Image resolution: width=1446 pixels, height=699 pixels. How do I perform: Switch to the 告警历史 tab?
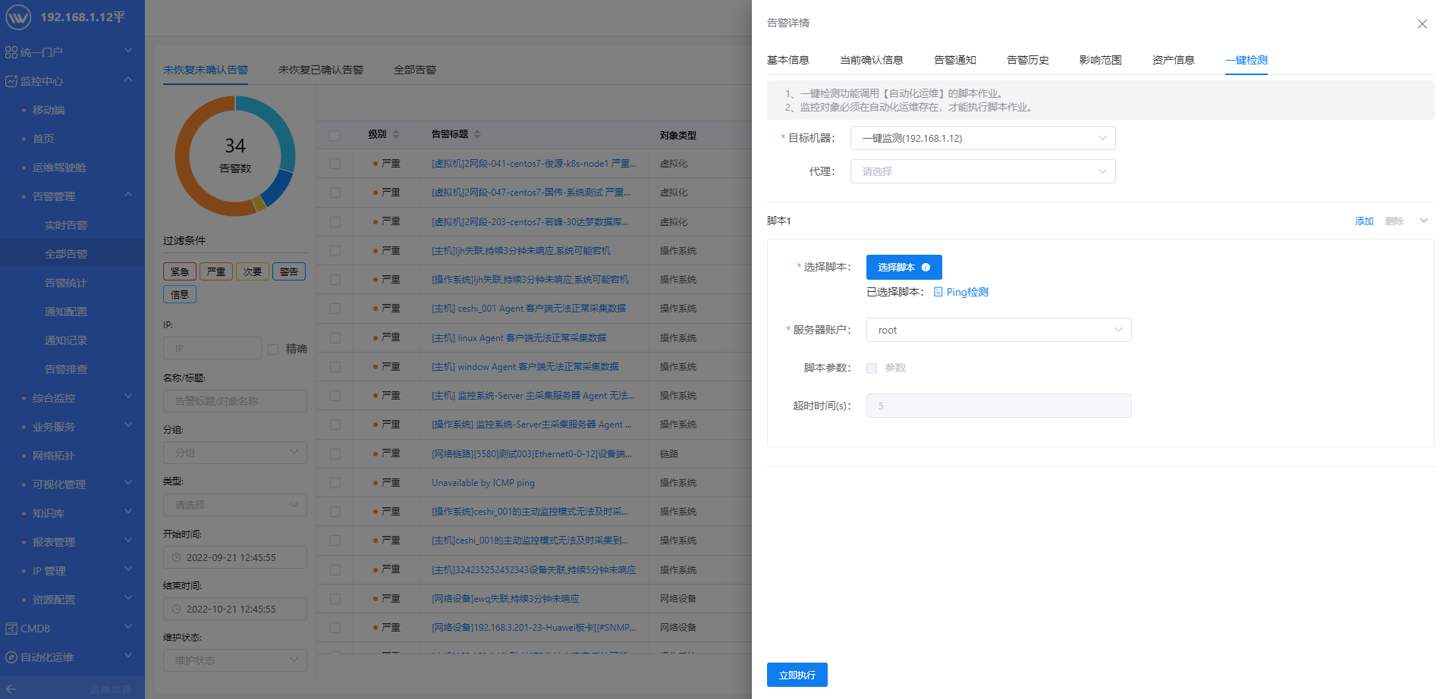coord(1027,60)
